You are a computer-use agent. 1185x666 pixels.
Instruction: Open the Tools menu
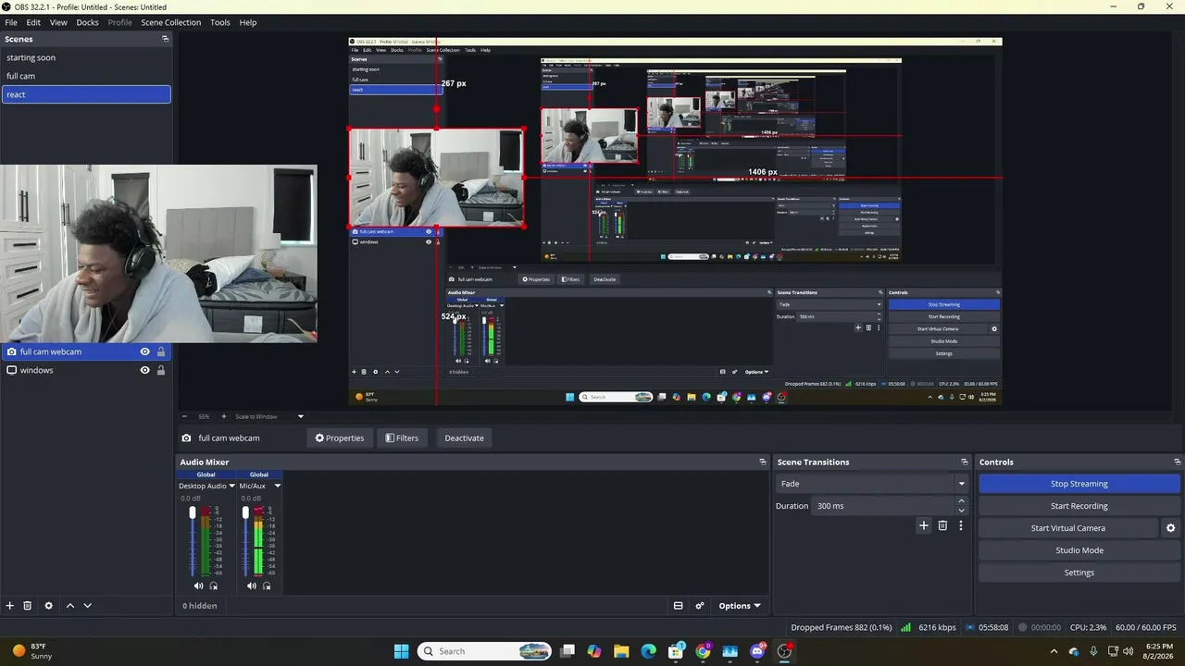(220, 22)
